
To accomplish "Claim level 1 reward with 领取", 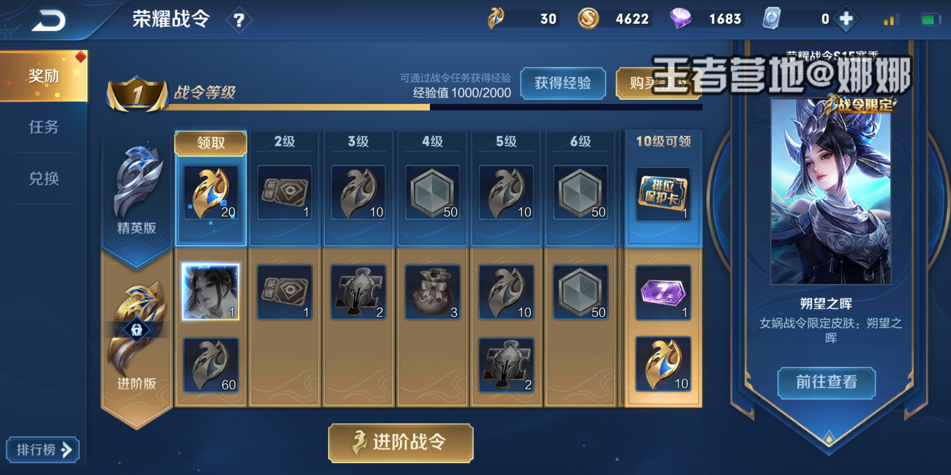I will coord(210,143).
